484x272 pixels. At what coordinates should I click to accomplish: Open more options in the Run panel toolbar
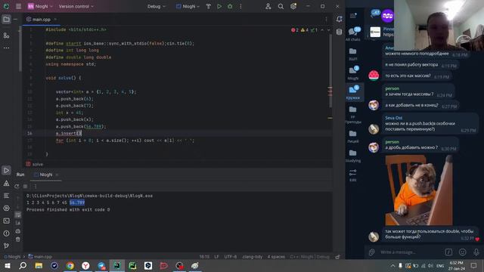tap(36, 187)
